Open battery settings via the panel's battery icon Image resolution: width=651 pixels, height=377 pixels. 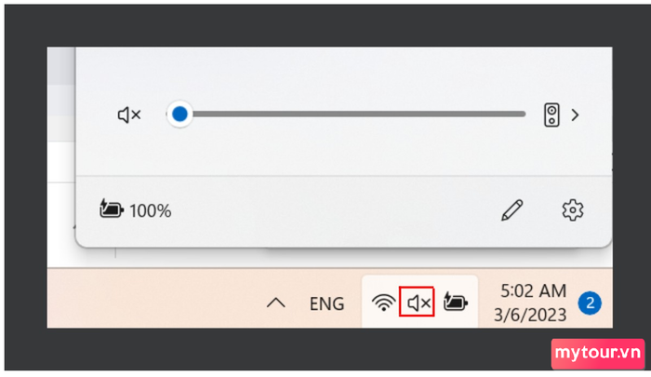(111, 209)
